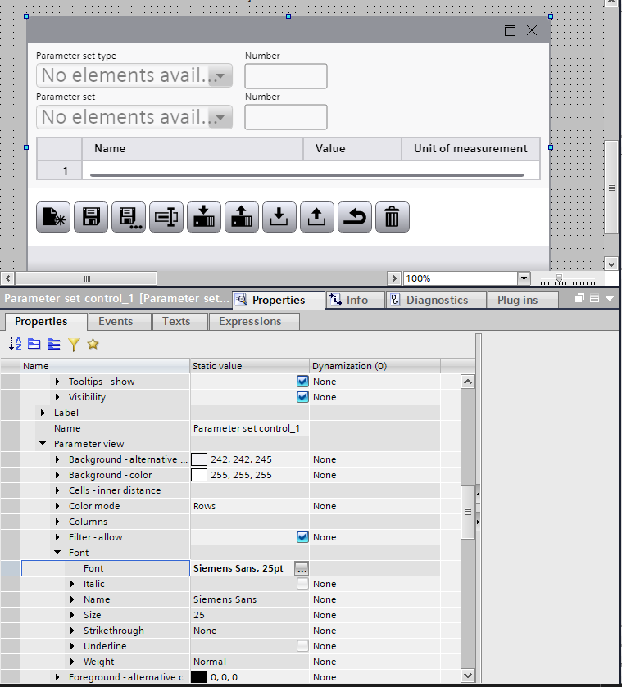Enable the Italic font checkbox
622x687 pixels.
point(302,584)
